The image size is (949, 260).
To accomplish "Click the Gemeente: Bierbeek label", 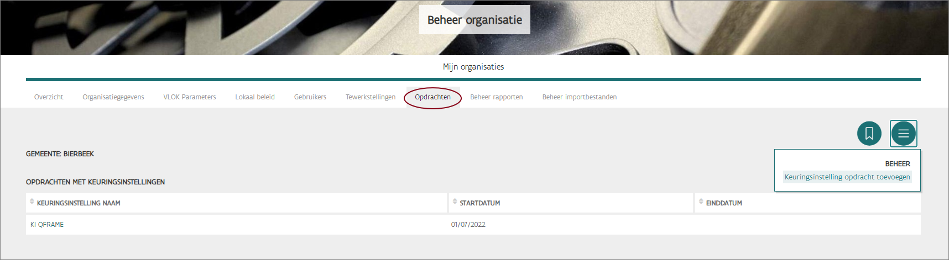I will 60,154.
